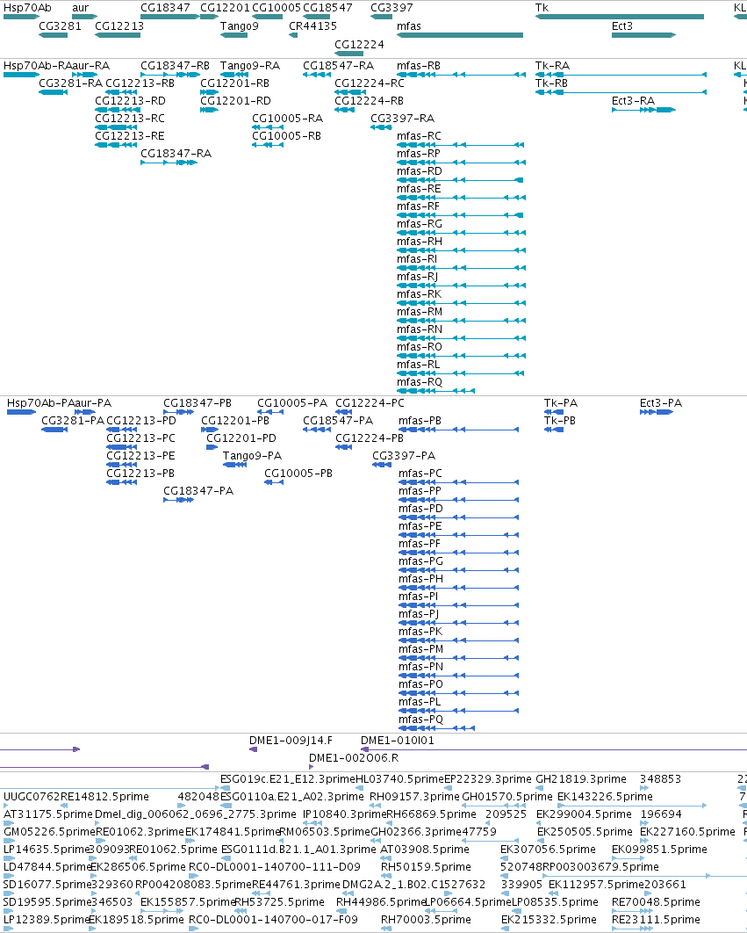The image size is (747, 933).
Task: Select the CG18347-PB protein label
Action: click(198, 403)
